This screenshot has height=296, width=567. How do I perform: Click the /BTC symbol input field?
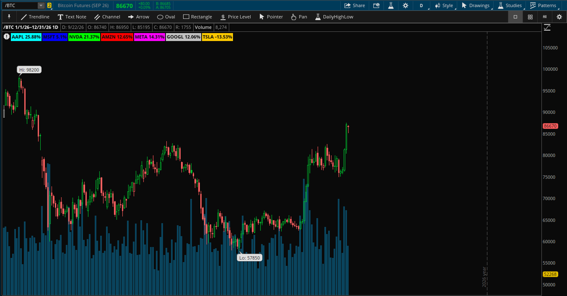[20, 5]
